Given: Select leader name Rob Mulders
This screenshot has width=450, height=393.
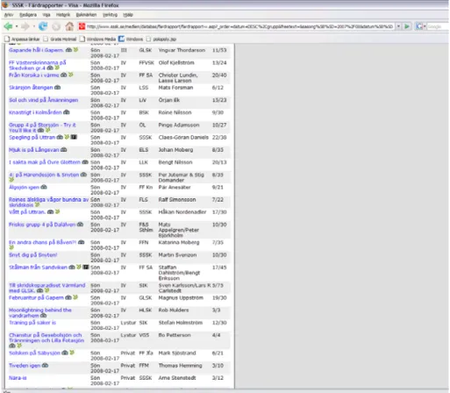Looking at the screenshot, I should click(x=174, y=310).
